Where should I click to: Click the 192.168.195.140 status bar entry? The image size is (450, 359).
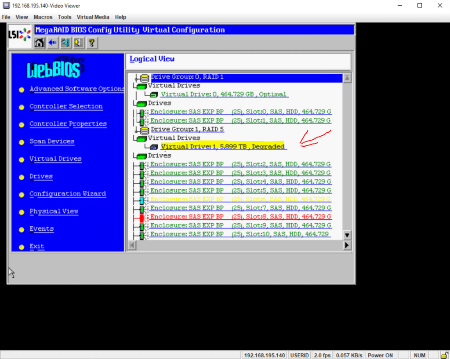[x=264, y=355]
